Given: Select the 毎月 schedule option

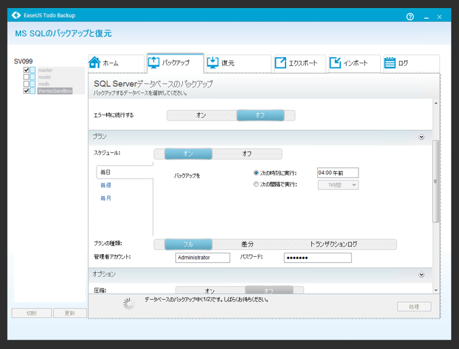Looking at the screenshot, I should click(x=106, y=198).
